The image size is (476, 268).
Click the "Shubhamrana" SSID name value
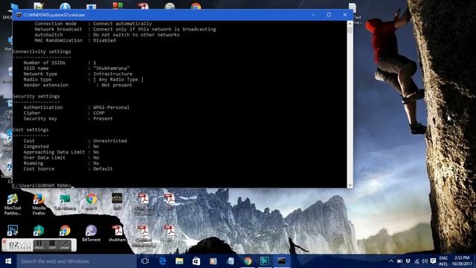click(x=112, y=68)
